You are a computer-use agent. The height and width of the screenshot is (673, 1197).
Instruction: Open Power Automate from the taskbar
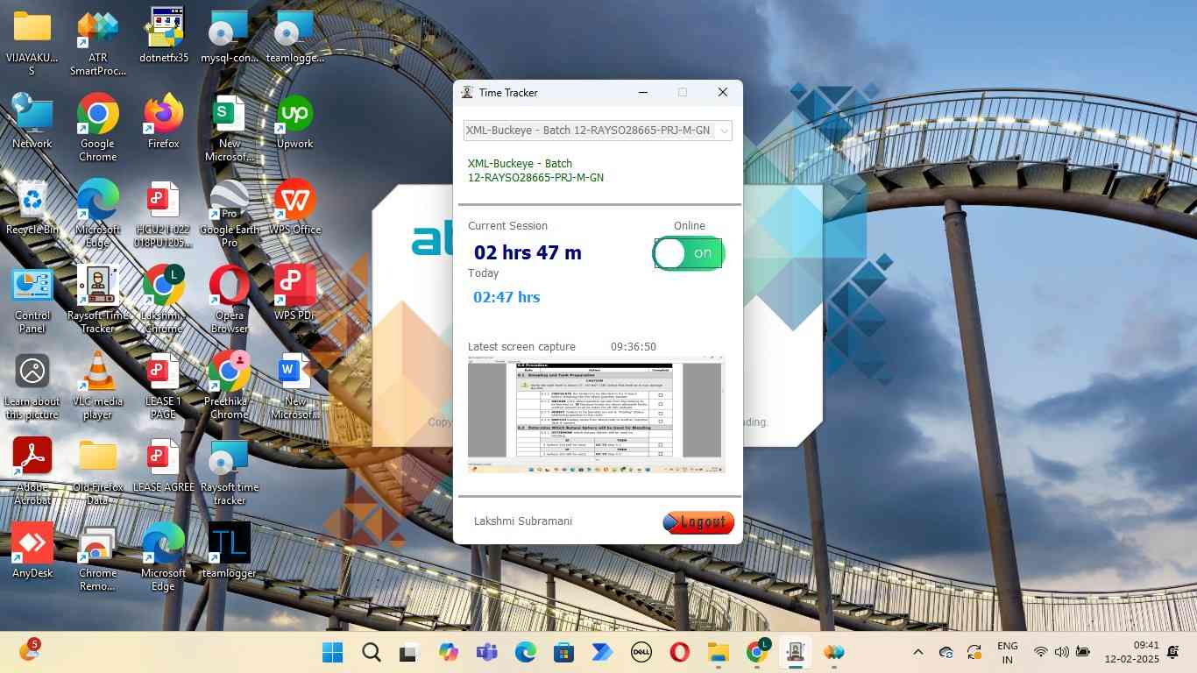coord(602,652)
